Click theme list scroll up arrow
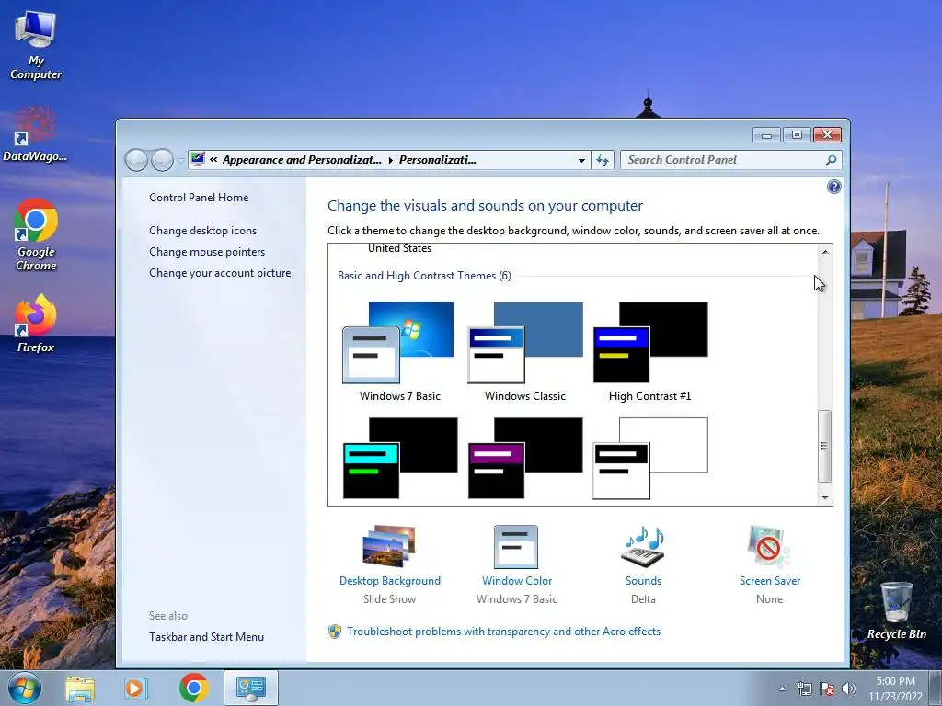This screenshot has width=942, height=706. click(x=825, y=252)
